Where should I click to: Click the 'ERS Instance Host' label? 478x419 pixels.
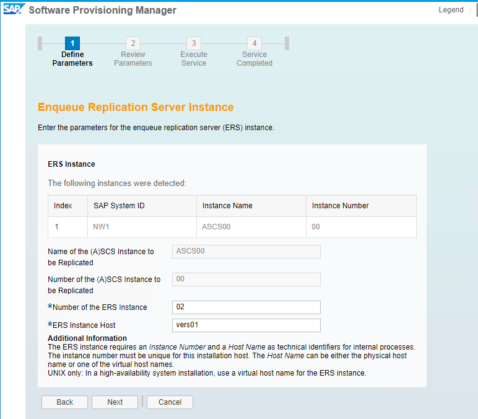(x=82, y=325)
